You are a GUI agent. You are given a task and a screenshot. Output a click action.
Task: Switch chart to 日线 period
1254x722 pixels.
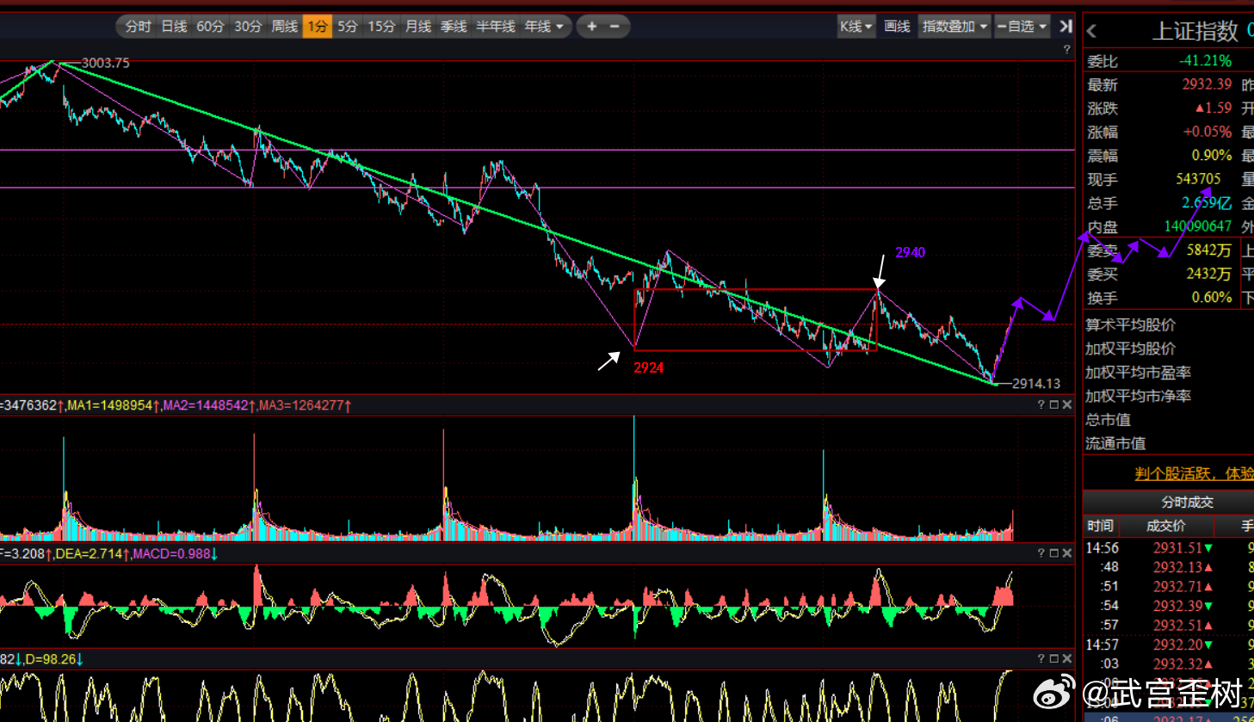click(x=175, y=27)
